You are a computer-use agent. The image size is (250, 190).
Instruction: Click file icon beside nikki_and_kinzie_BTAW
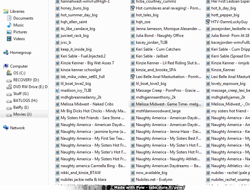(57, 173)
